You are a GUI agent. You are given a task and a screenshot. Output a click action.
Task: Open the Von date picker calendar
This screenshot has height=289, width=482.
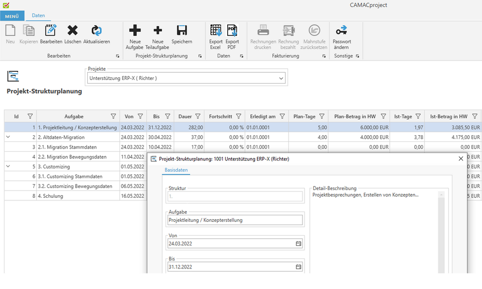(298, 243)
